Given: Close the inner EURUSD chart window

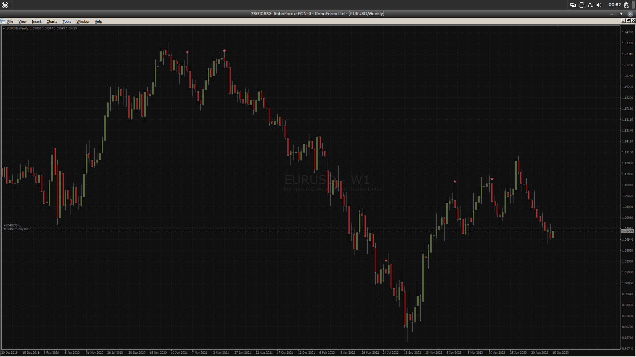Looking at the screenshot, I should point(633,21).
